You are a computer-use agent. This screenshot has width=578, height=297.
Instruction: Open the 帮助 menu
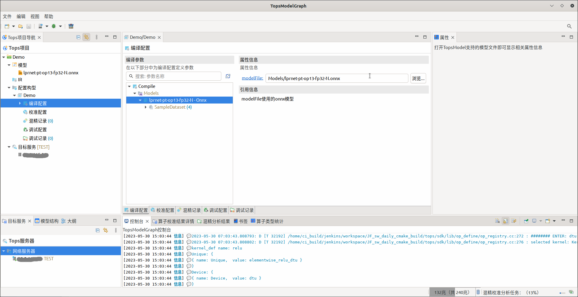coord(49,17)
